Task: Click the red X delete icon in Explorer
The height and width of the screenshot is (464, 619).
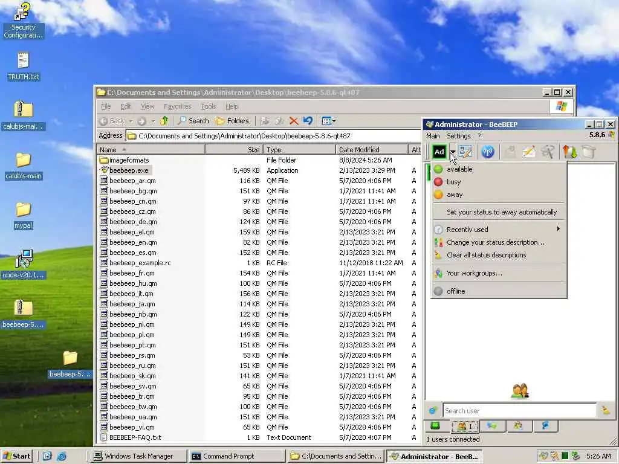Action: pyautogui.click(x=293, y=121)
